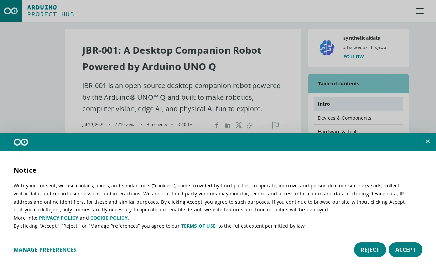Close the cookie notice banner
The image size is (436, 272).
click(428, 141)
